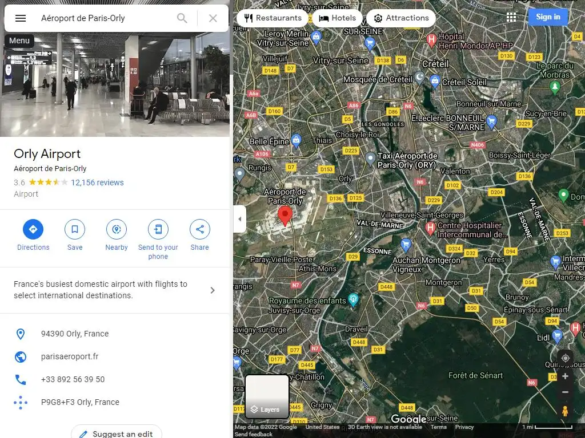Click the Sign in button
585x438 pixels.
548,17
